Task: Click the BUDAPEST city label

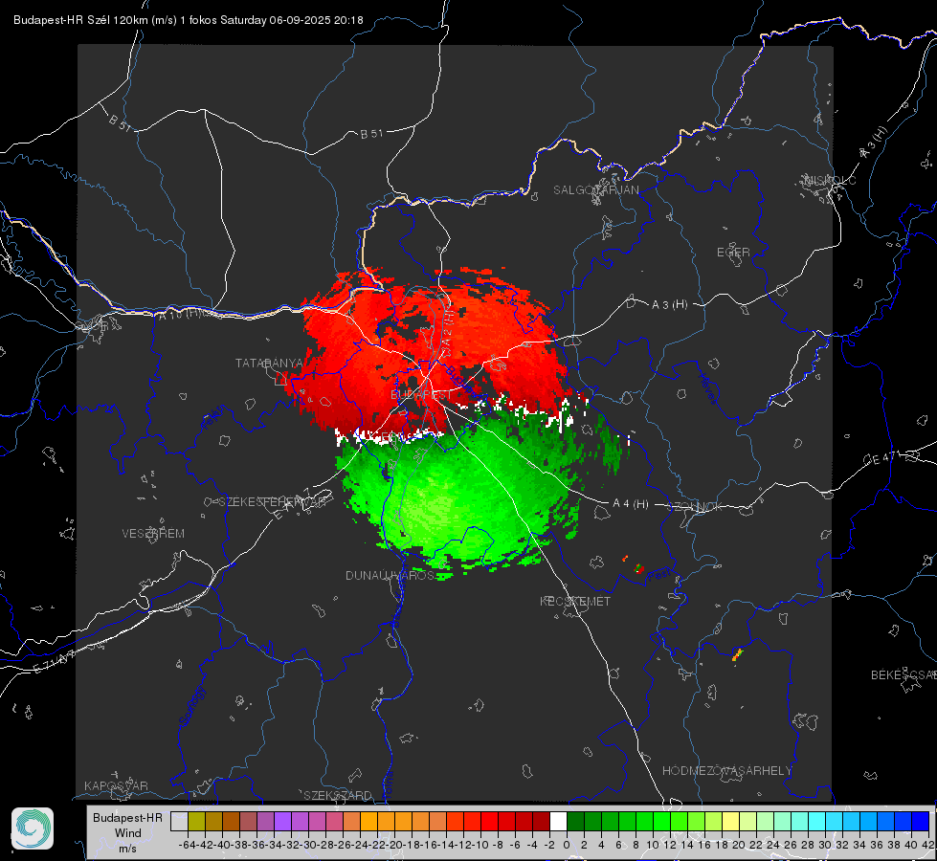Action: pyautogui.click(x=421, y=395)
